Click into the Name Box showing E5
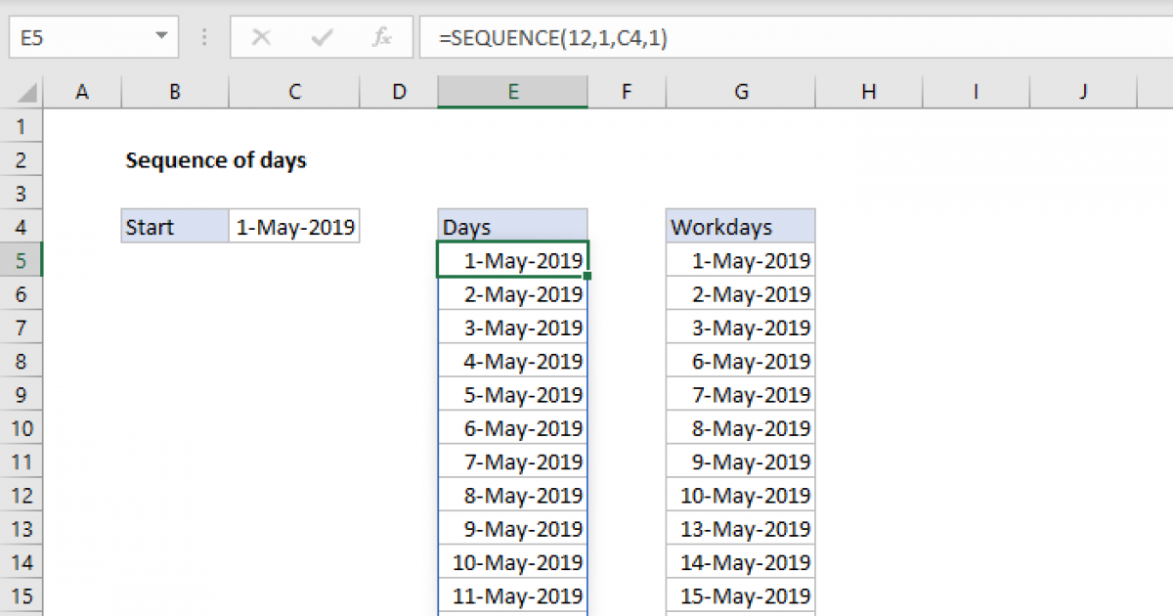The height and width of the screenshot is (616, 1173). pos(78,38)
